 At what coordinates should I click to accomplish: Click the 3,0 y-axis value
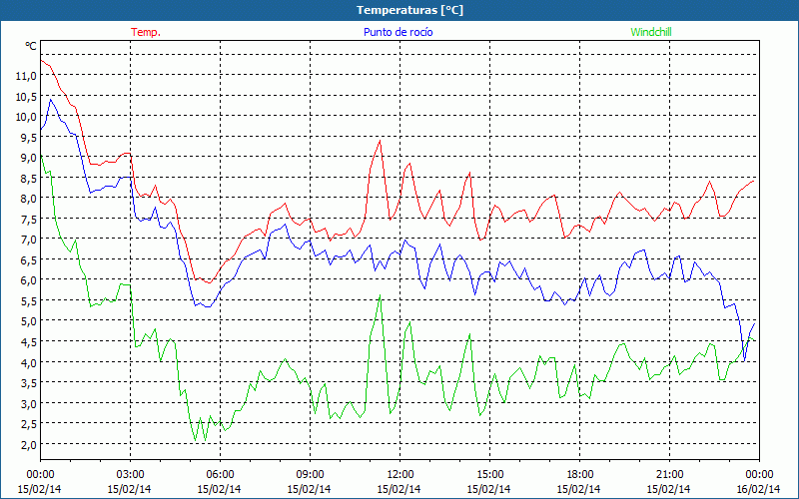(x=28, y=404)
